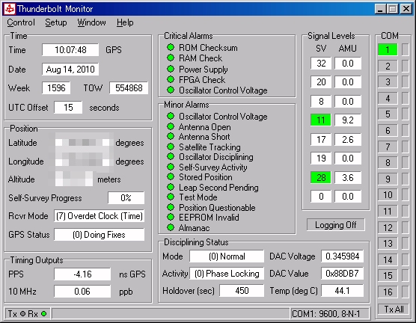
Task: Click the Tx status LED
Action: [22, 314]
